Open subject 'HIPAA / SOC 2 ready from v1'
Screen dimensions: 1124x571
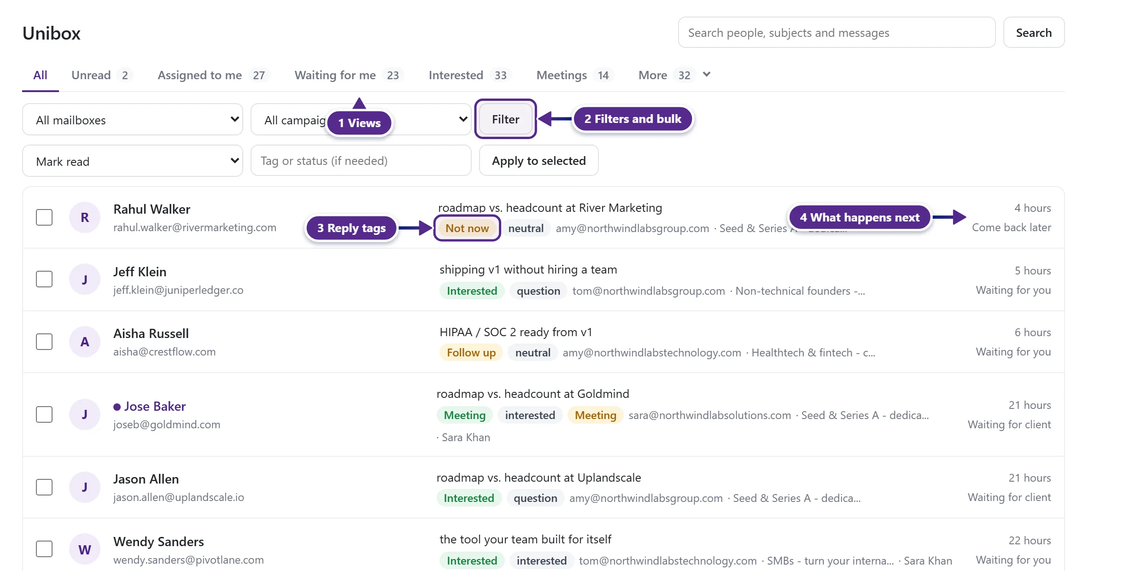[516, 332]
